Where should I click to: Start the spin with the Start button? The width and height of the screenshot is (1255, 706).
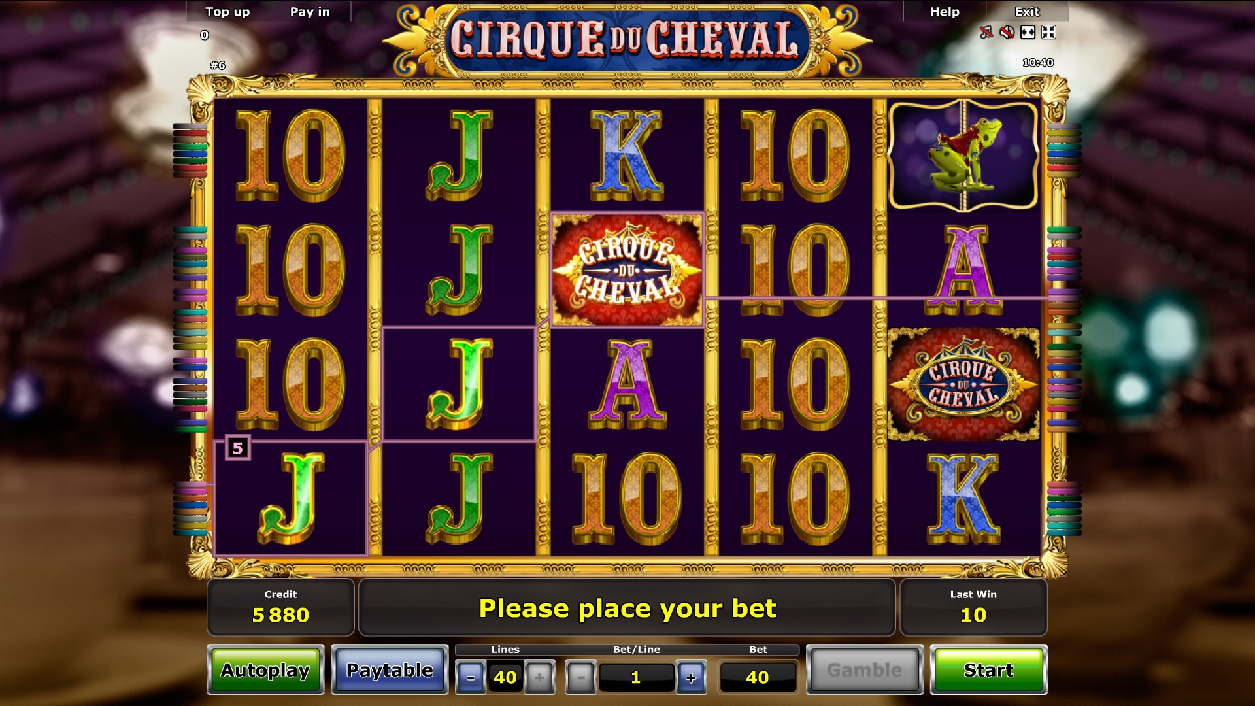click(x=988, y=670)
